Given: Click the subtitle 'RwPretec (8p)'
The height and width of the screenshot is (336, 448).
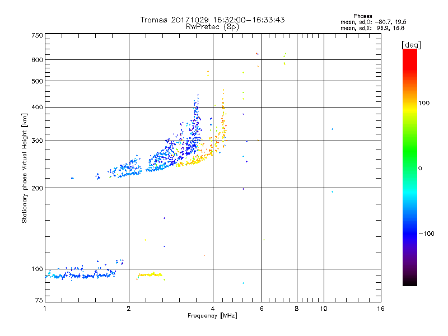Looking at the screenshot, I should point(212,27).
